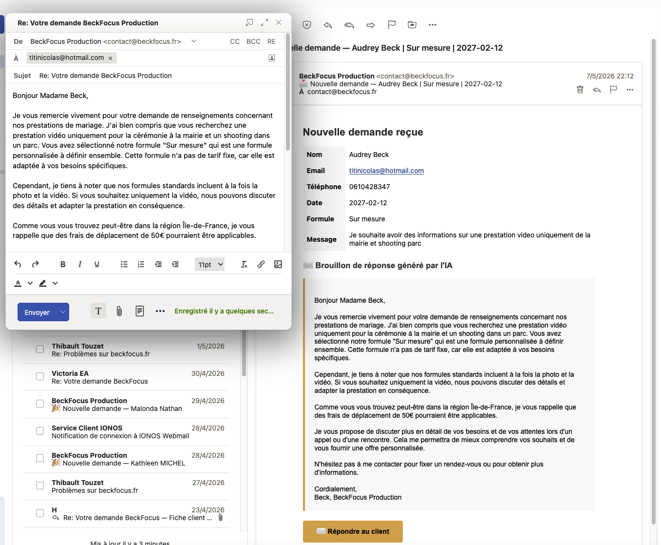
Task: Add the RE reply-to field
Action: (272, 41)
